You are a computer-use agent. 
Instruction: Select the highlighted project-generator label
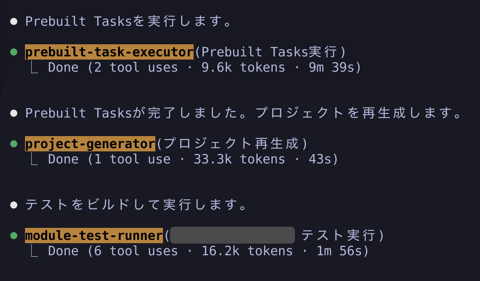click(90, 144)
